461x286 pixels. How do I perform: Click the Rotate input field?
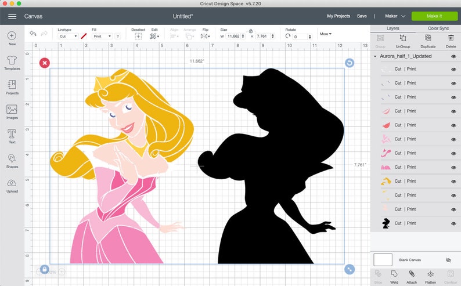300,37
